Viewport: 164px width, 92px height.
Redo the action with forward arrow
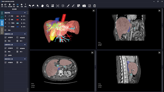[x=33, y=6]
